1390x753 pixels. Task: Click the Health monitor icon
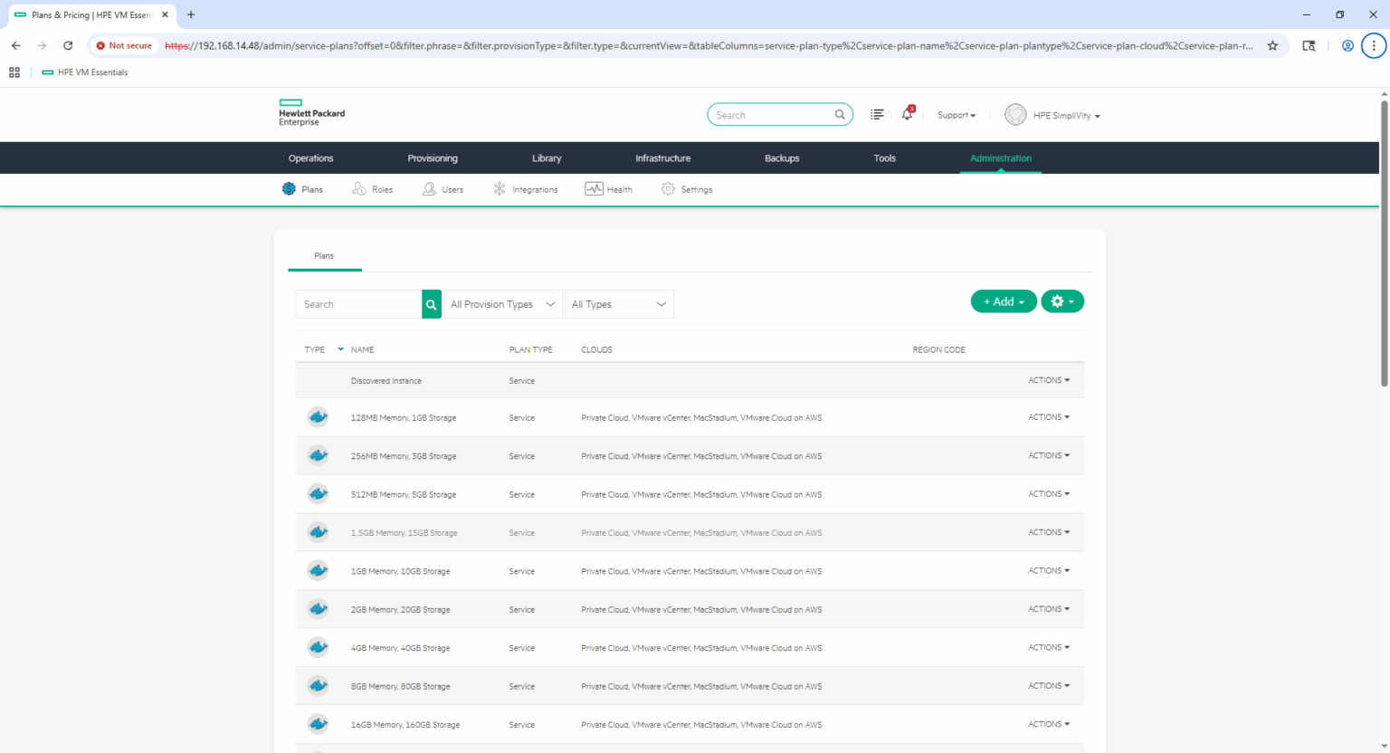coord(594,189)
